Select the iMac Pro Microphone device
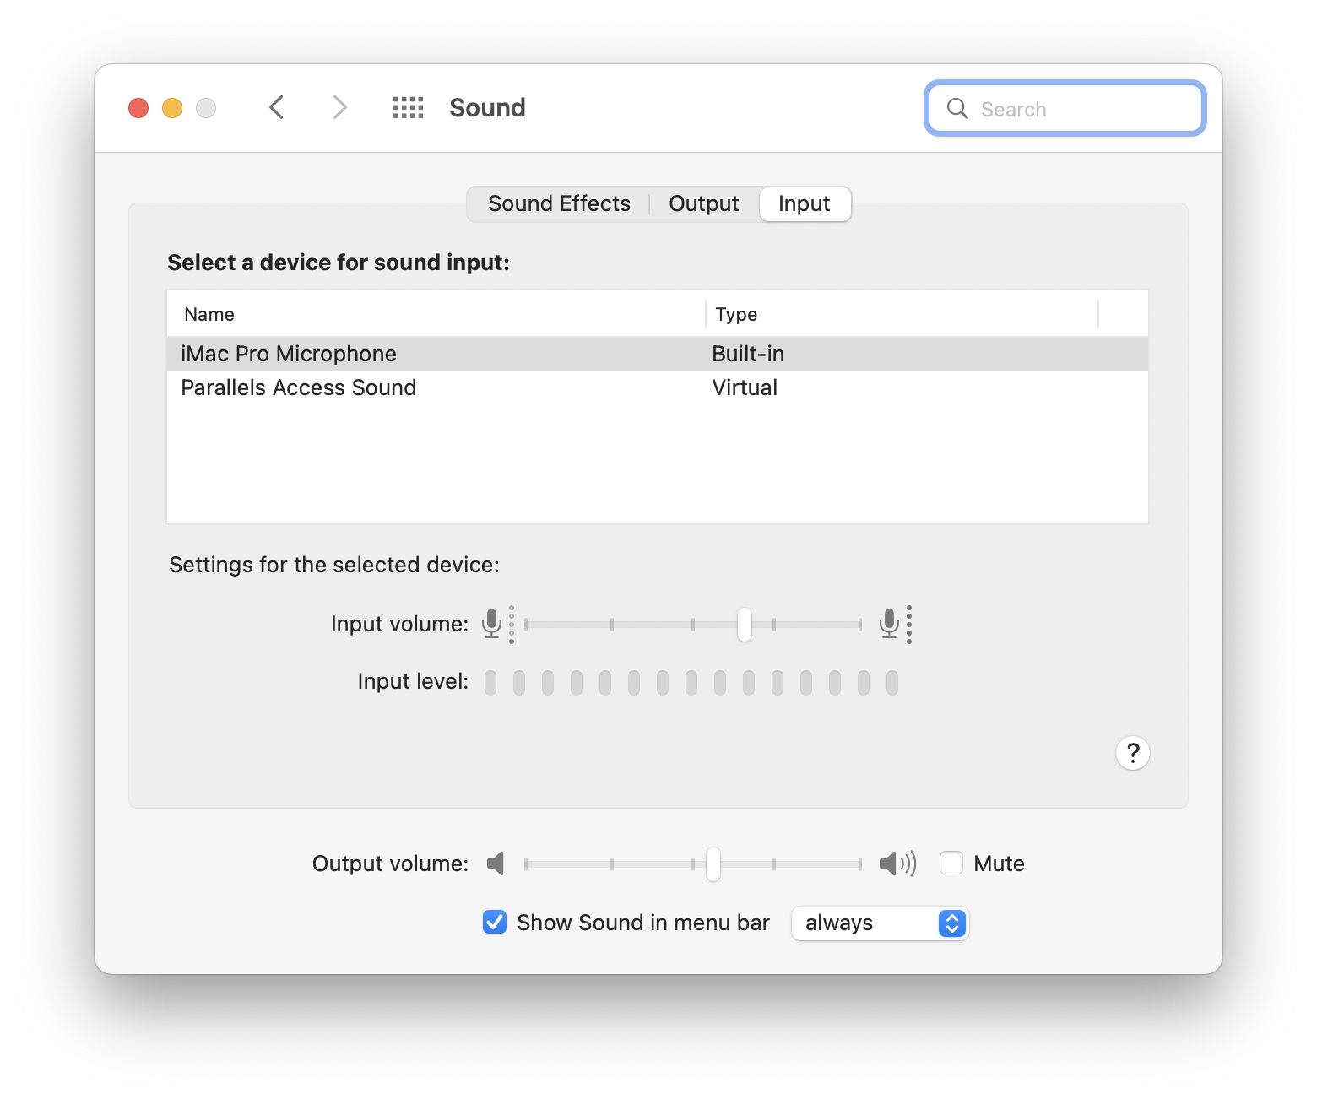 click(658, 354)
